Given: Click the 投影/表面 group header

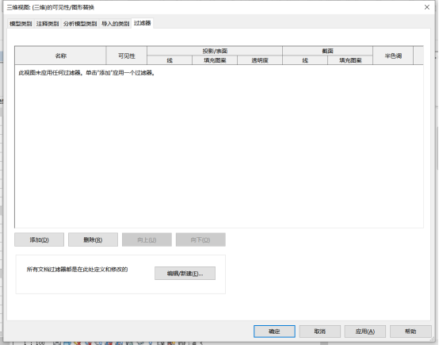Looking at the screenshot, I should [215, 51].
